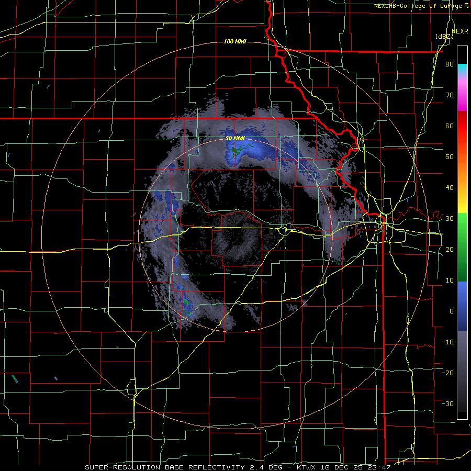Click the 30 value on the dBZ scale
Screen dimensions: 471x471
(x=450, y=219)
